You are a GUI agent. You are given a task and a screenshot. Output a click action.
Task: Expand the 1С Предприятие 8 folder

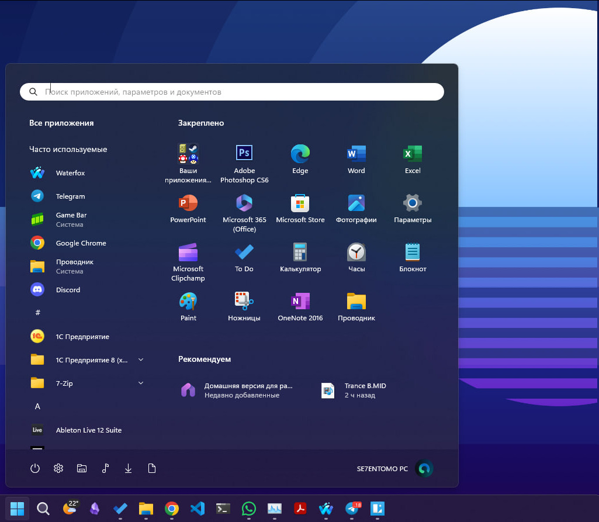[x=141, y=359]
